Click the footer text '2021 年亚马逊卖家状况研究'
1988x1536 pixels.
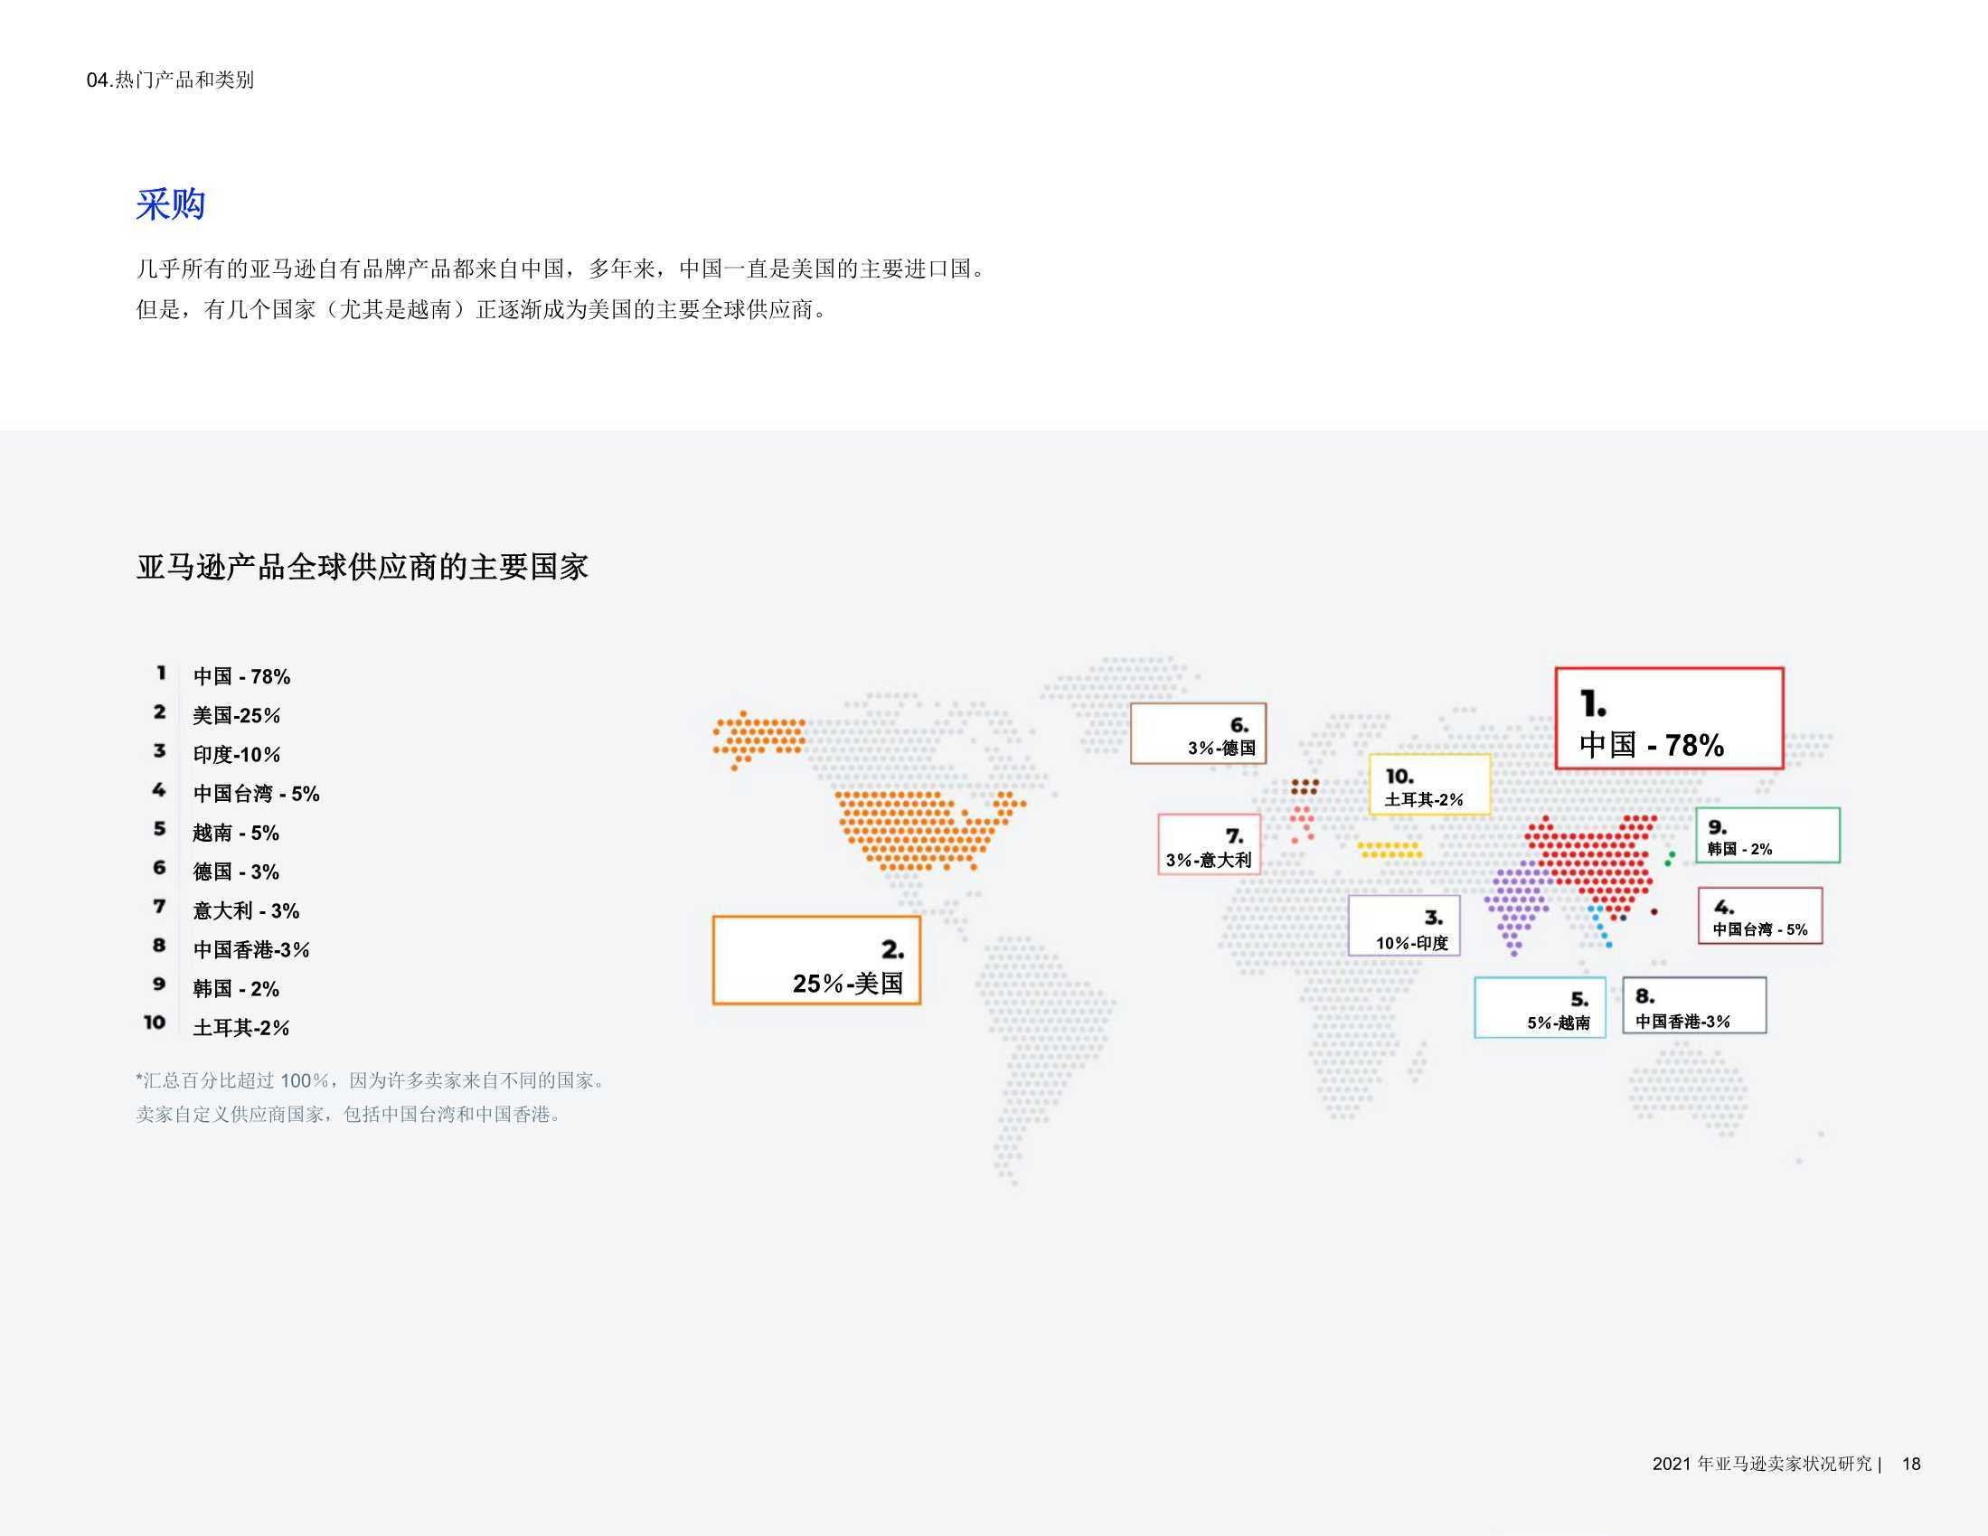tap(1761, 1463)
